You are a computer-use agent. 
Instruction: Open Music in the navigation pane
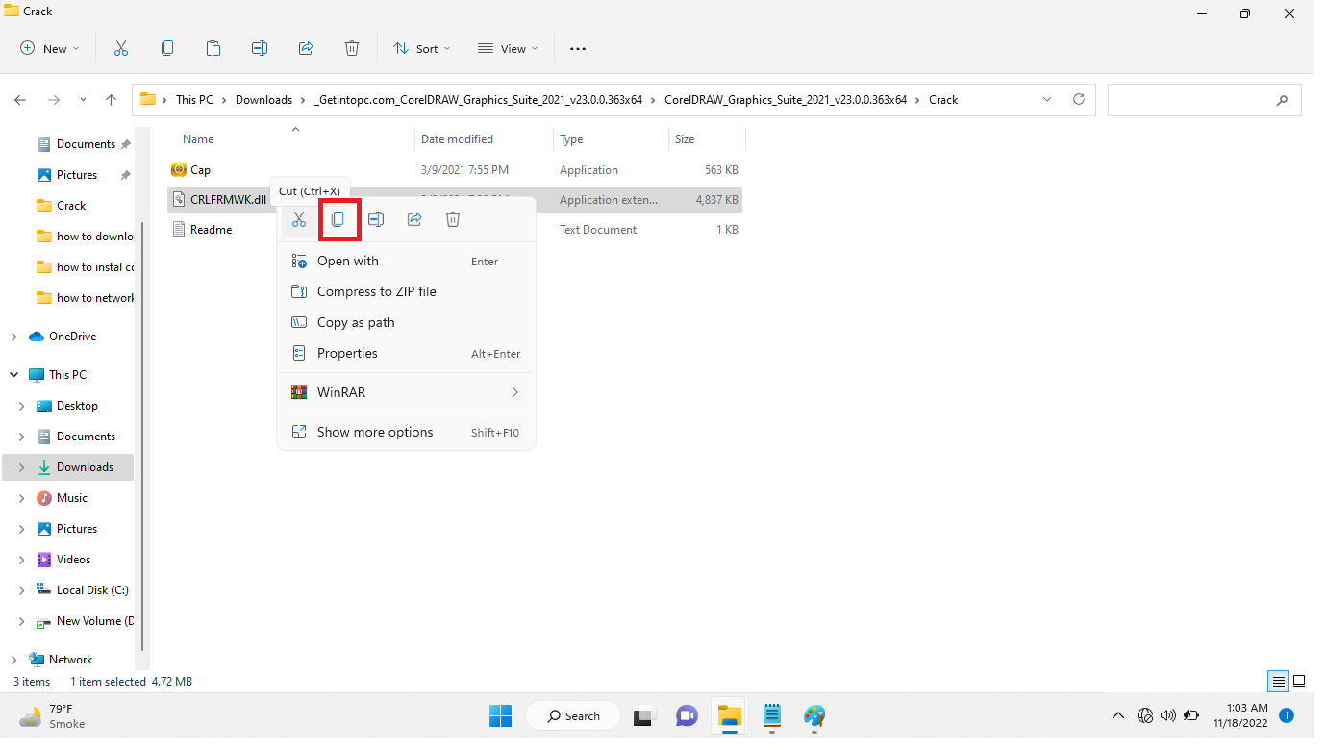(x=72, y=498)
